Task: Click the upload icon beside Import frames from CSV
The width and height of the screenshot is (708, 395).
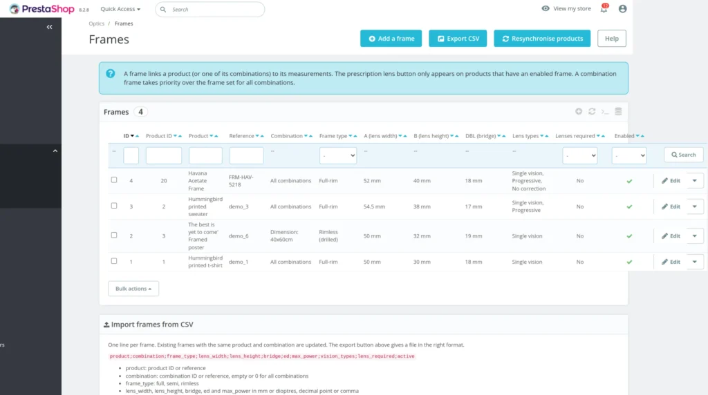Action: click(106, 325)
